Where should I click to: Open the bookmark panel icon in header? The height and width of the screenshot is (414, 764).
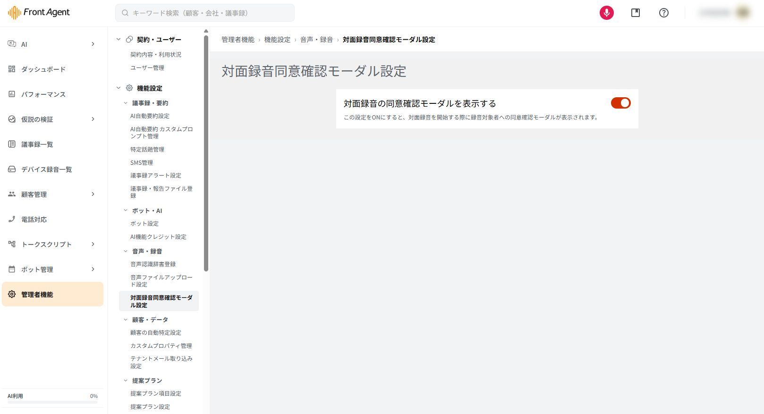636,13
